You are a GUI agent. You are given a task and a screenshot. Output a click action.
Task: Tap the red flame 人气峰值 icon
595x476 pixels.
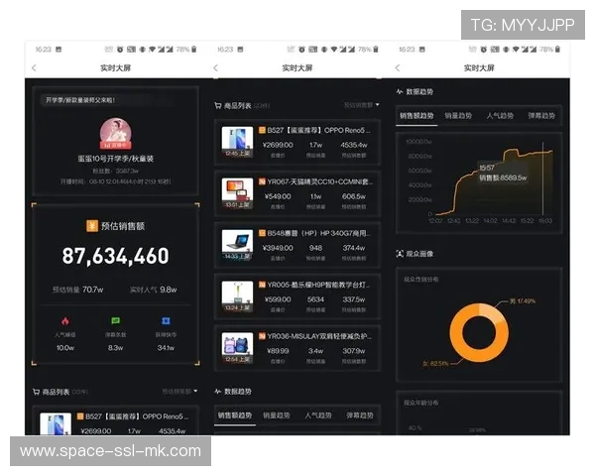click(x=64, y=321)
